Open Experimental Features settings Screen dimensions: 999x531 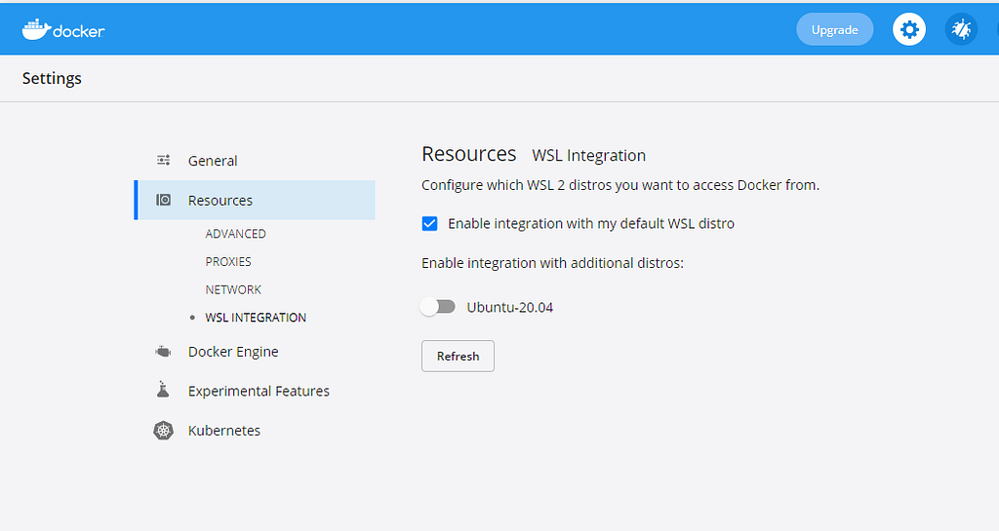pos(259,391)
